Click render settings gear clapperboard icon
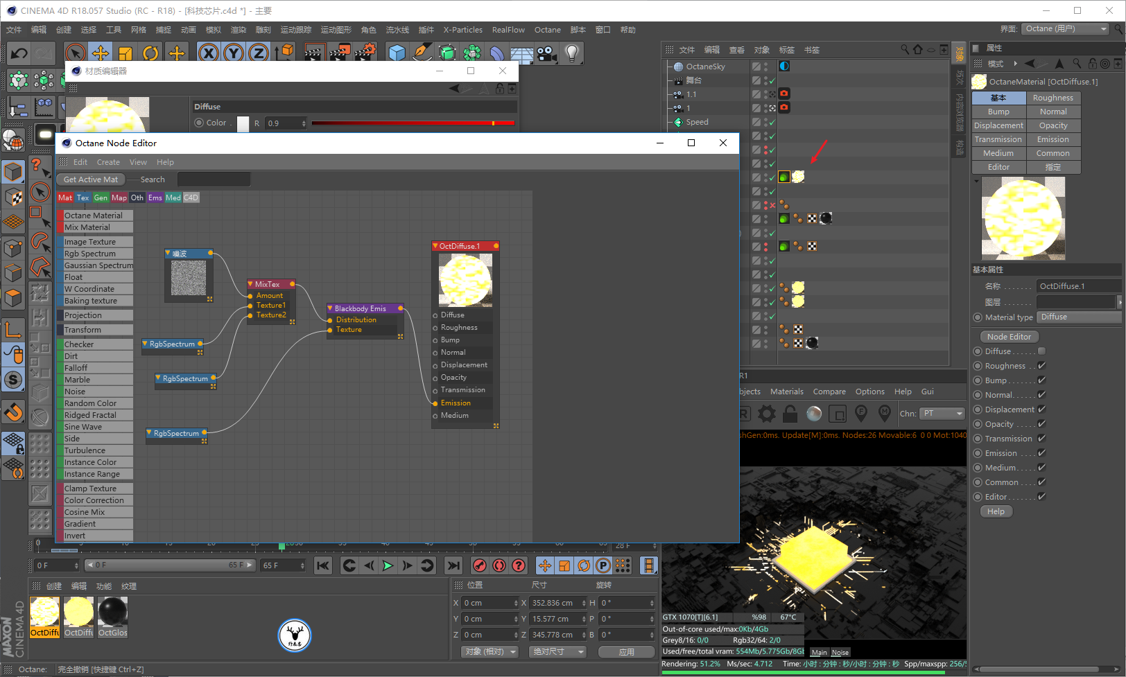Screen dimensions: 1126x677 coord(365,53)
